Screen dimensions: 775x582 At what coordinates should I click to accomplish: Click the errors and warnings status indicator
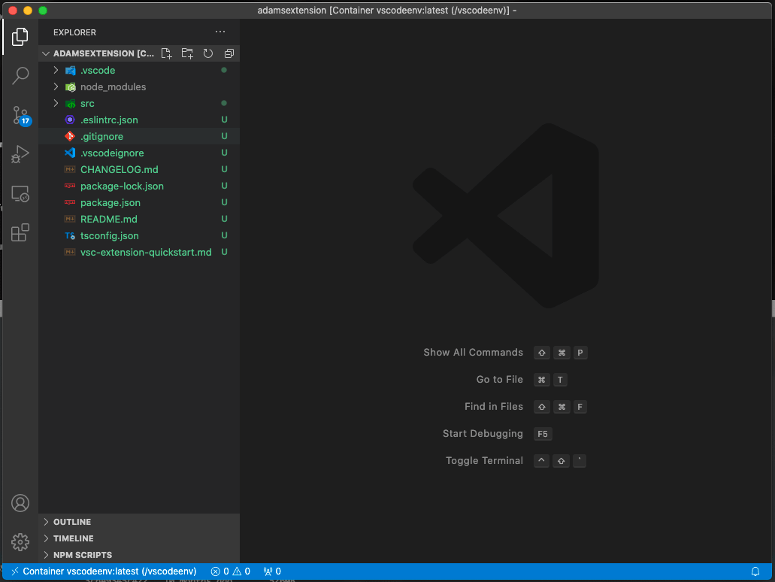[230, 571]
